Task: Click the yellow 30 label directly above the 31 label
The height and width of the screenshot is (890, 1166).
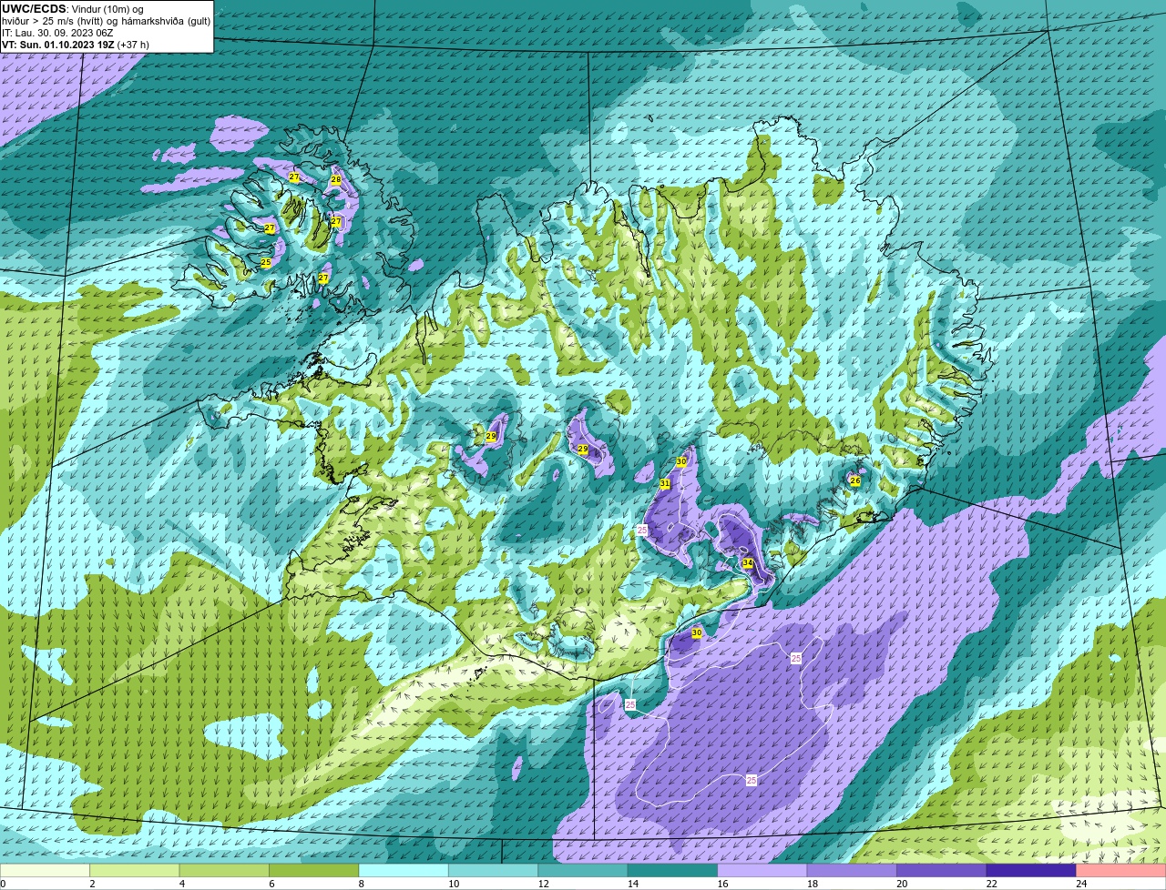Action: coord(681,462)
